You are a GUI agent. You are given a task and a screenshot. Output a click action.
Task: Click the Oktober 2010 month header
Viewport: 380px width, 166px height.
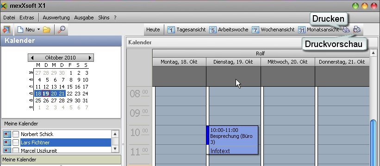click(60, 58)
